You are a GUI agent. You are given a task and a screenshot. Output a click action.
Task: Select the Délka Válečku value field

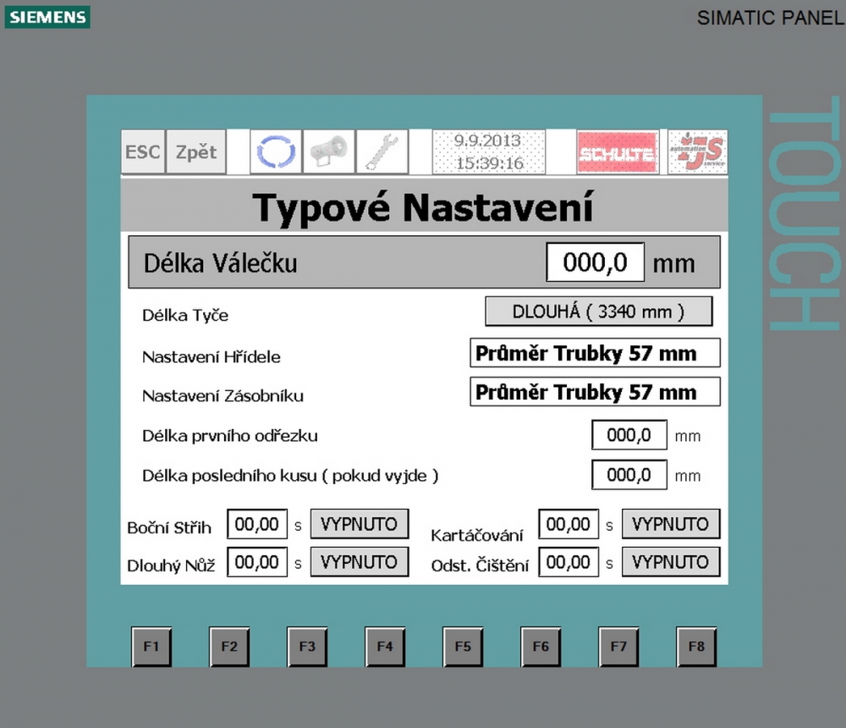pyautogui.click(x=595, y=262)
